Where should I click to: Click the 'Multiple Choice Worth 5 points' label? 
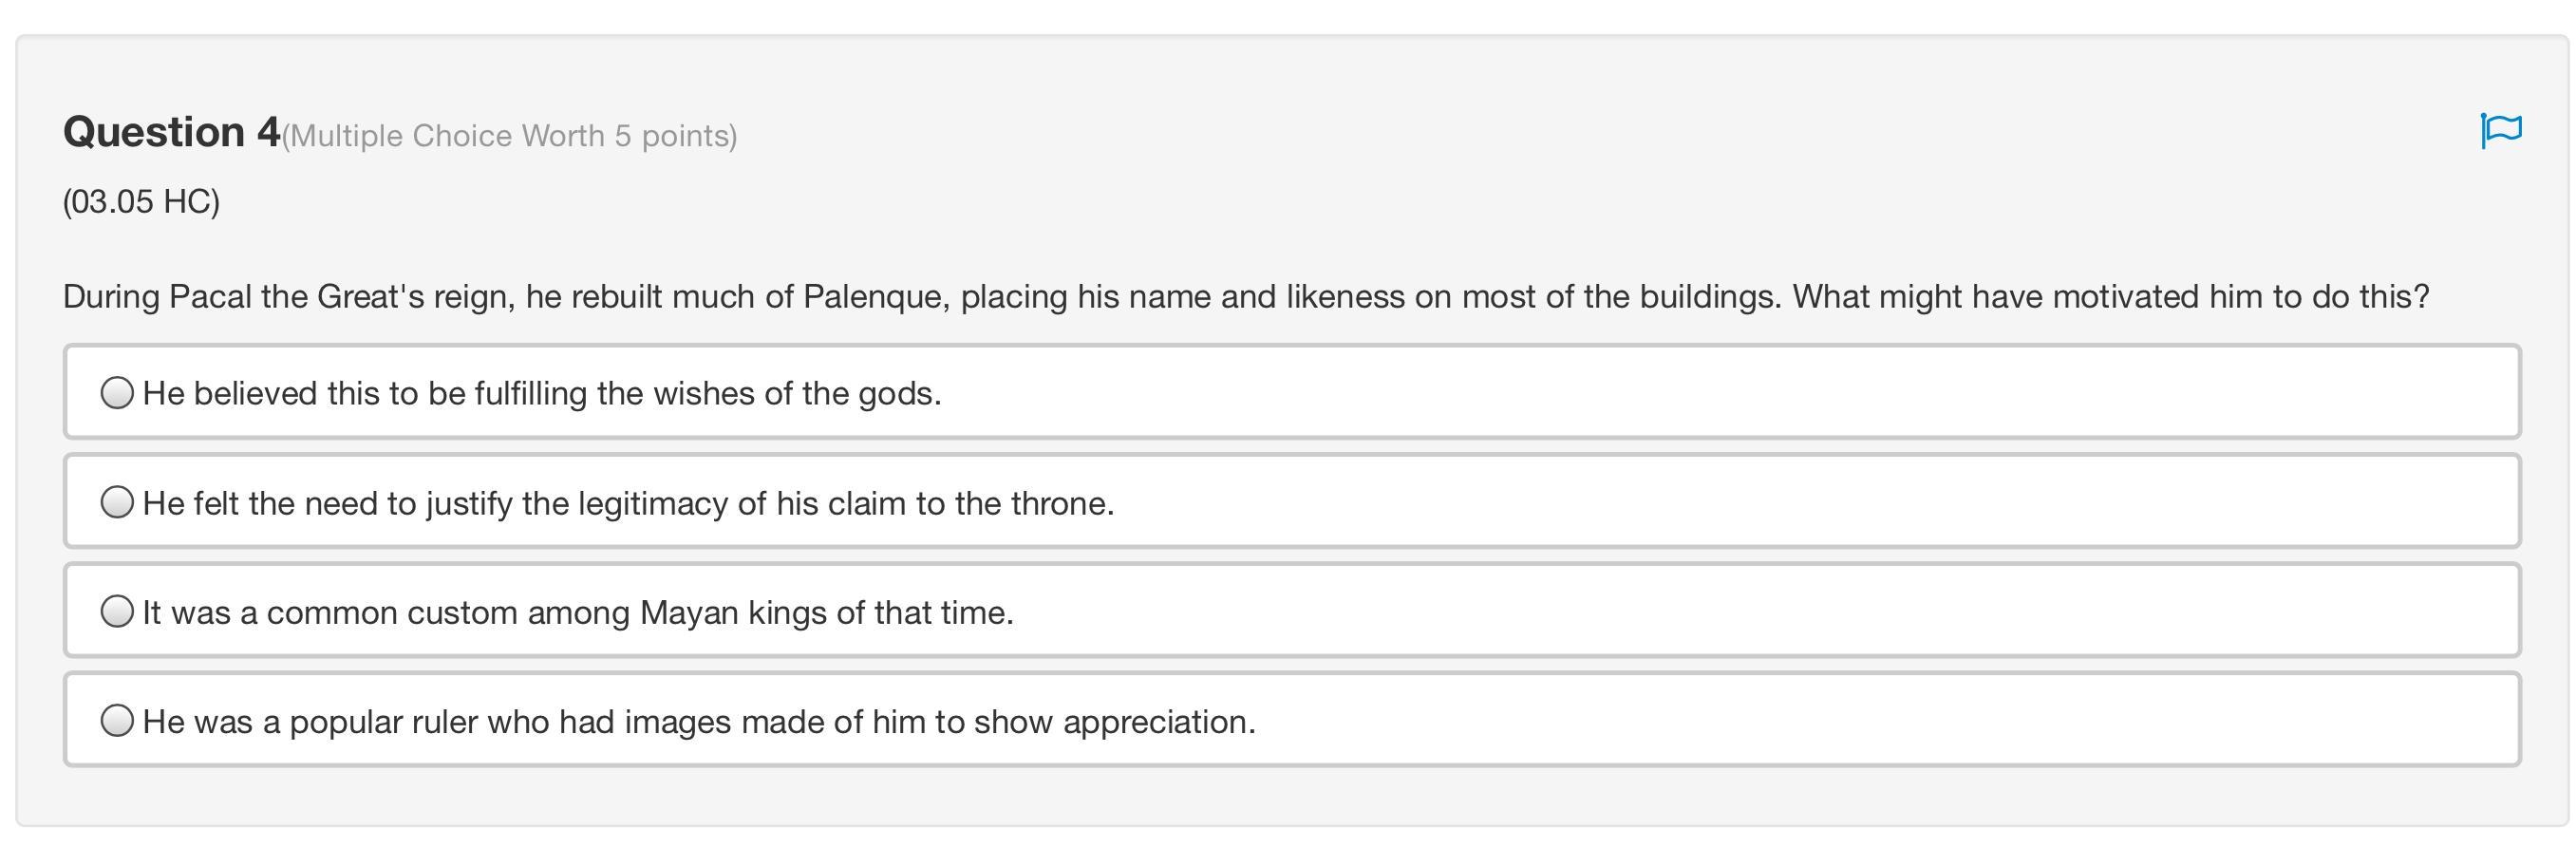pos(509,136)
